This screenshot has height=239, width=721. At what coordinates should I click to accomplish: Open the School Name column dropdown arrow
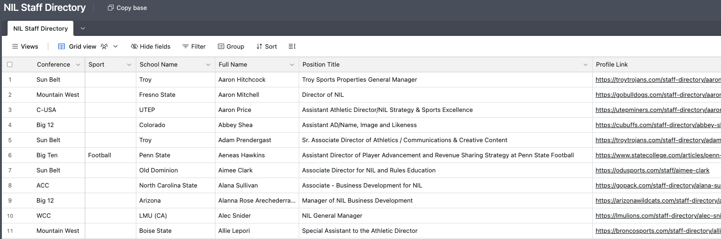pyautogui.click(x=208, y=65)
